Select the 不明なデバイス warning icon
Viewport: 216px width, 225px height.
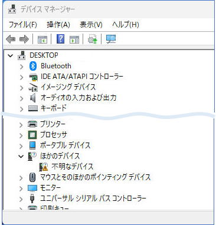pyautogui.click(x=44, y=167)
